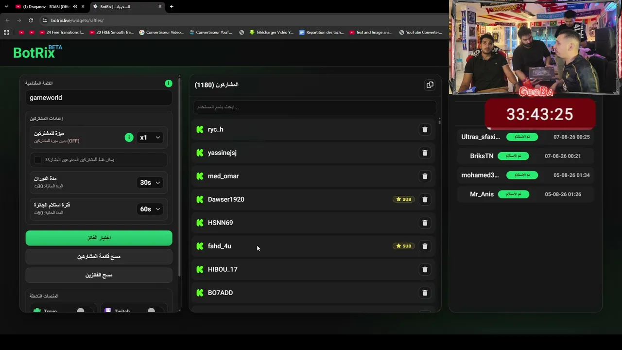This screenshot has width=622, height=350.
Task: Delete med_omar from the participants list
Action: coord(425,176)
